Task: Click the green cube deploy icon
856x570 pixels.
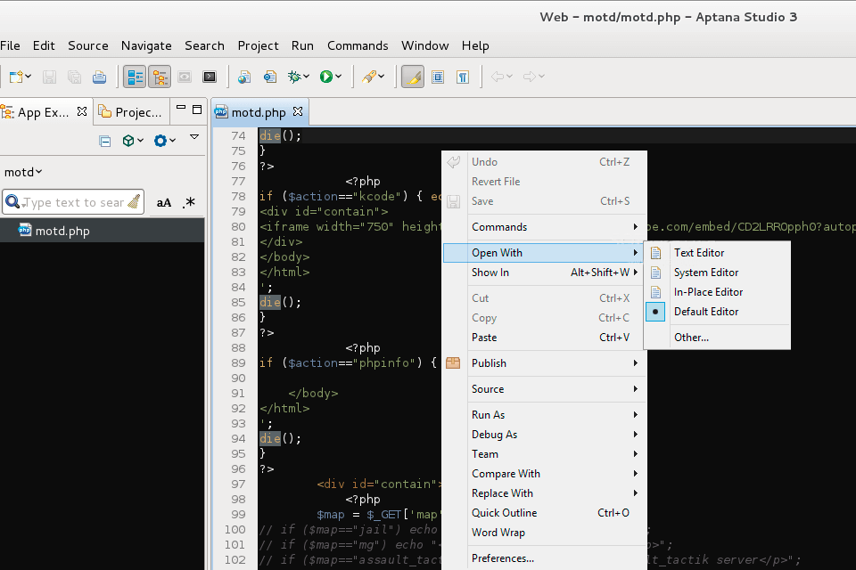Action: [x=128, y=141]
